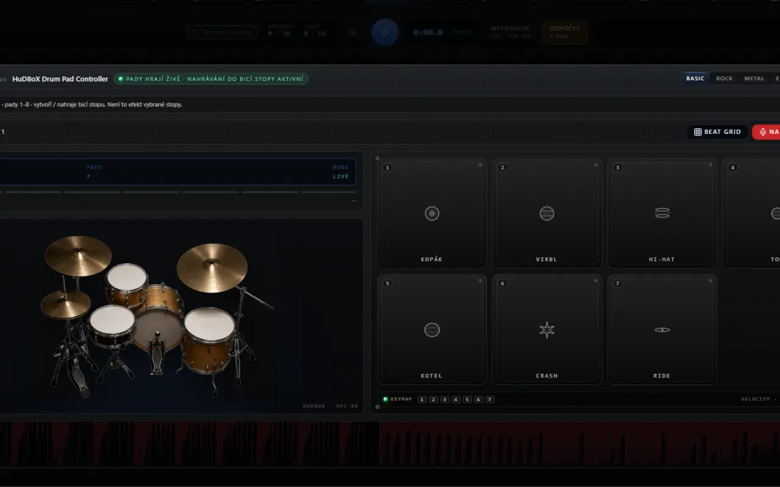Select keymap key 3
The width and height of the screenshot is (780, 487).
[x=445, y=399]
